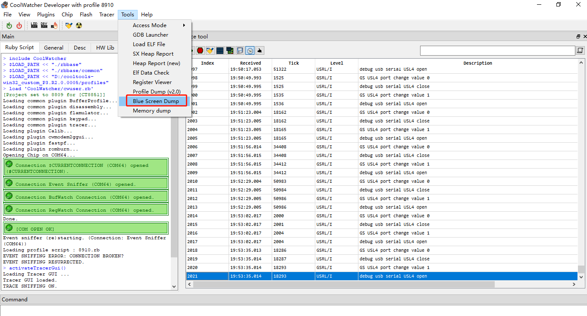This screenshot has width=587, height=316.
Task: Click the floppy save icon in trace toolbar
Action: coord(240,50)
